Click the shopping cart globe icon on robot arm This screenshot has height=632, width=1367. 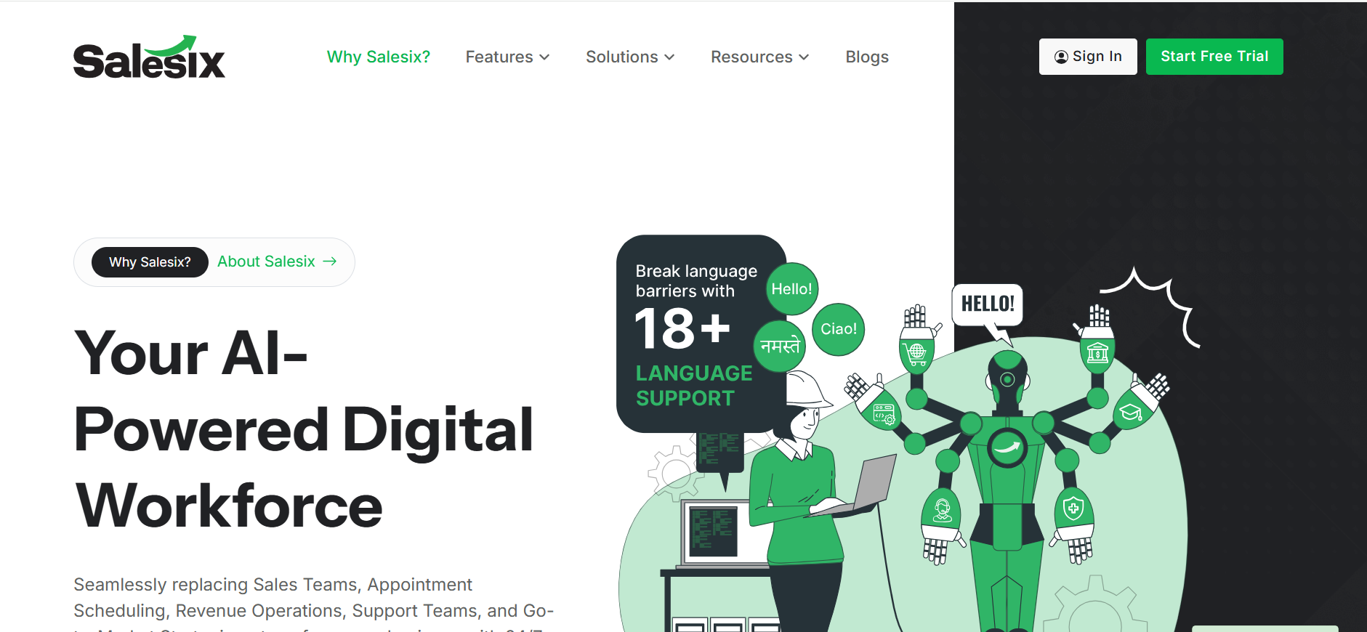point(916,354)
